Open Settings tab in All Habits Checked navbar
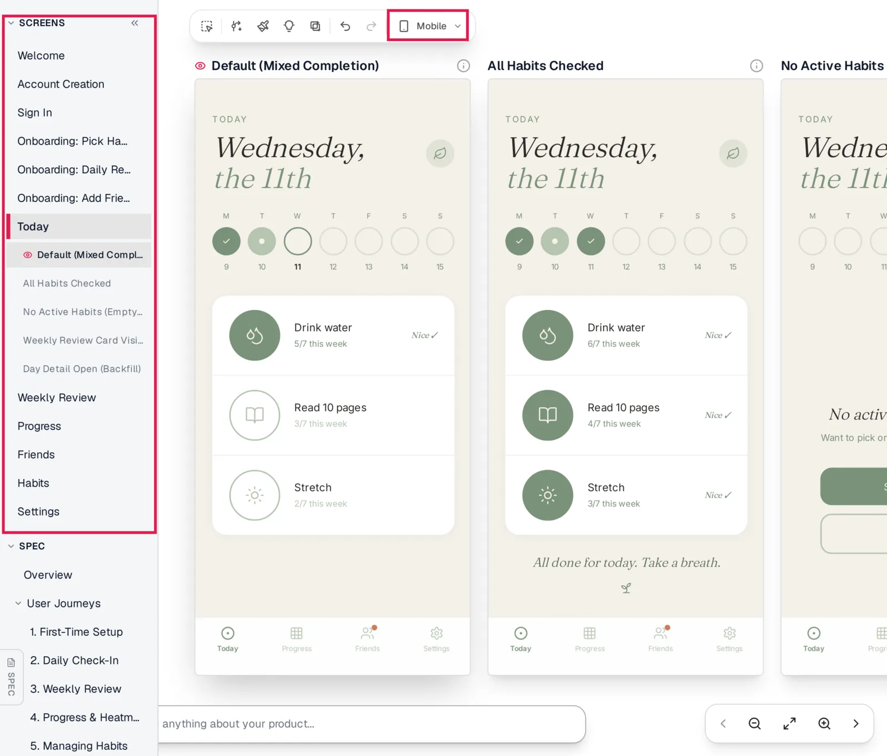The height and width of the screenshot is (756, 887). [729, 639]
